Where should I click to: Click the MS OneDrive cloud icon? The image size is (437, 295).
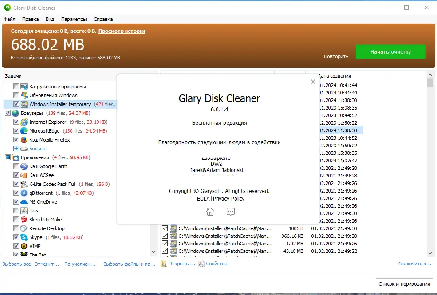(24, 202)
